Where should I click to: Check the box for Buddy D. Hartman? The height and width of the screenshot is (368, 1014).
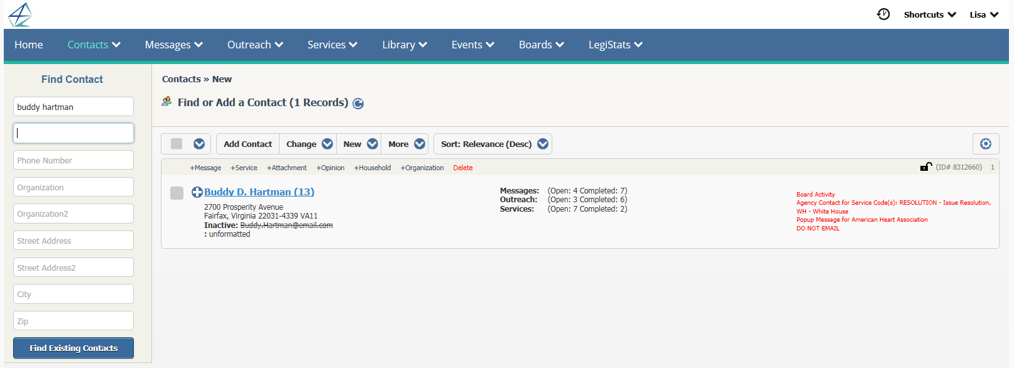[177, 193]
